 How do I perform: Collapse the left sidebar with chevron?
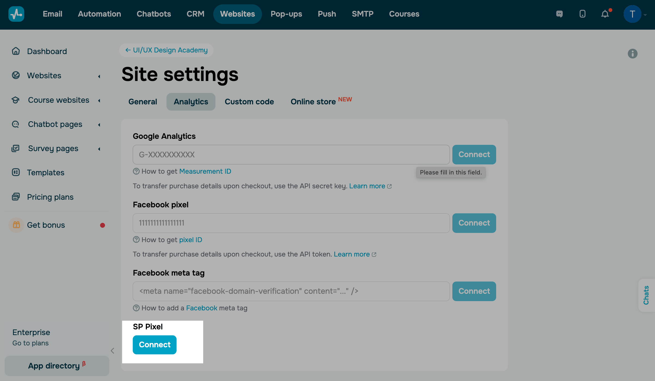pos(112,351)
